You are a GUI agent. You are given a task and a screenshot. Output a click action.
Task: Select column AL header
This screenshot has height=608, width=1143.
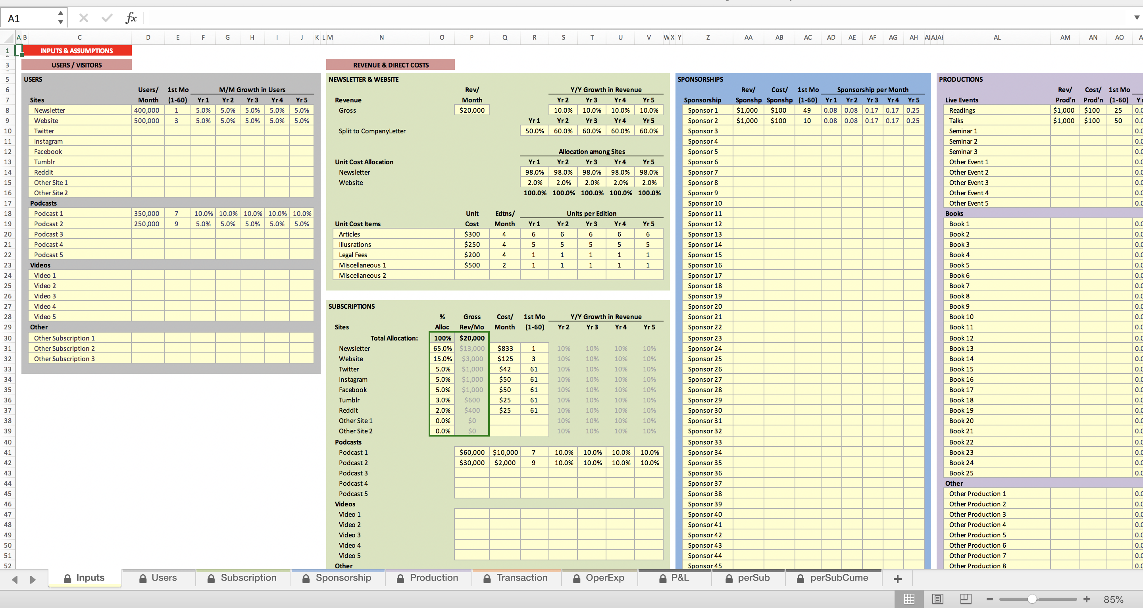pos(997,37)
